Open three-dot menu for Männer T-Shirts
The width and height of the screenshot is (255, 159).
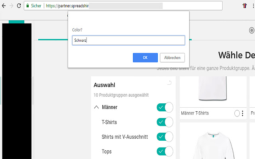point(243,113)
